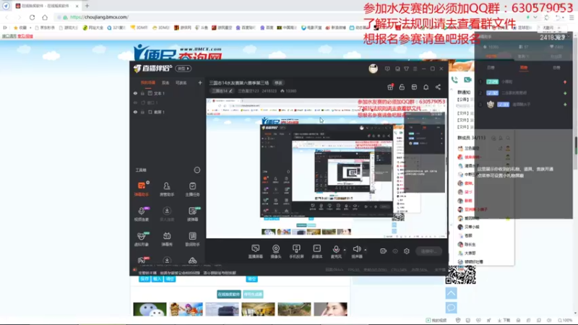Open the 歌词助手 lyrics assistant tool
The height and width of the screenshot is (325, 578).
(x=192, y=239)
